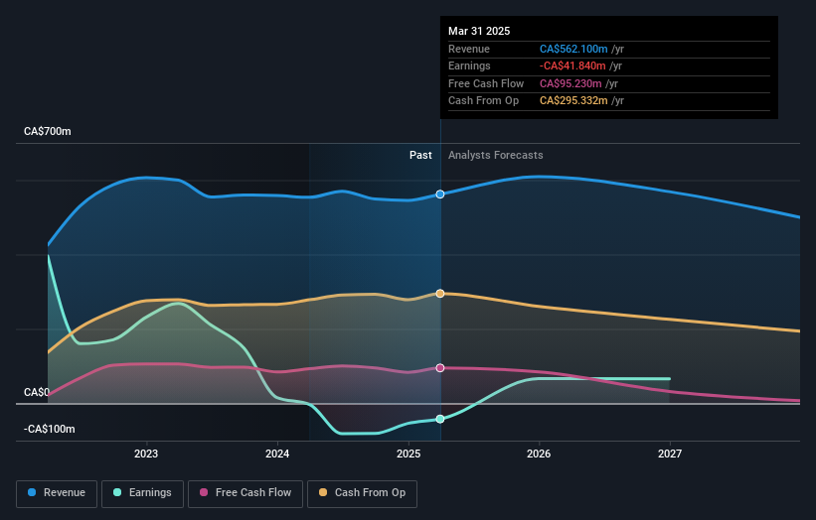Click the Cash From Op label in tooltip
816x520 pixels.
point(483,101)
